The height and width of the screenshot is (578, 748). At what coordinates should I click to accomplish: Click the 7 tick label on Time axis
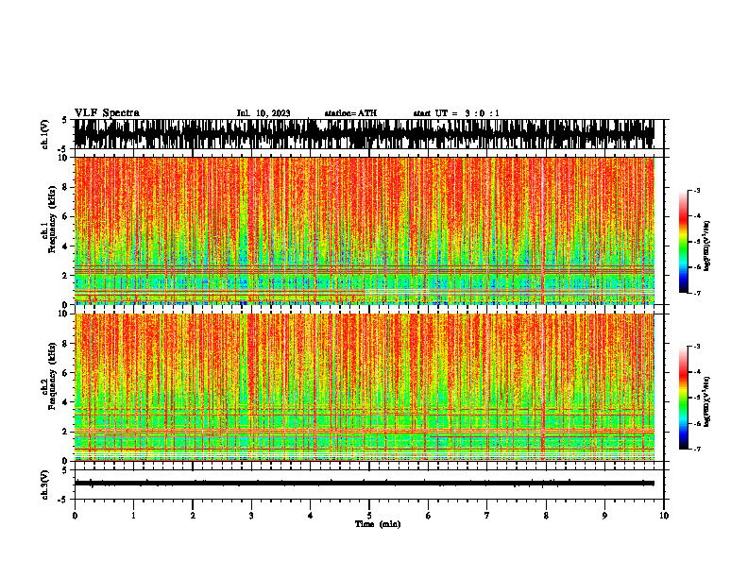487,516
